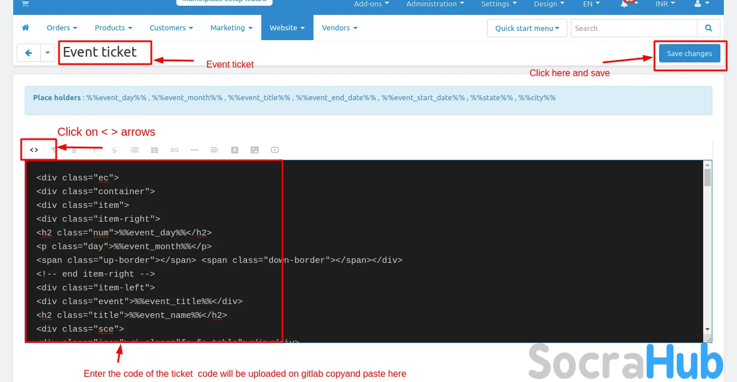Screen dimensions: 737x382
Task: Expand the dropdown next to back arrow
Action: tap(48, 53)
